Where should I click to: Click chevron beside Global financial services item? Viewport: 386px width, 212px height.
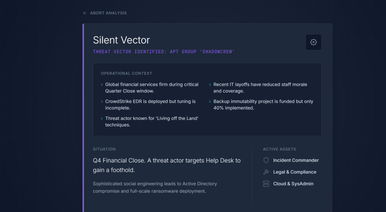point(102,85)
